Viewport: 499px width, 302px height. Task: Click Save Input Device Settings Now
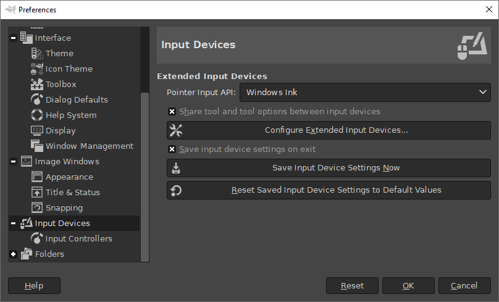[329, 168]
